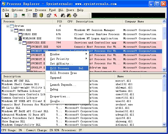Click the second binoculars toolbar icon
168x134 pixels.
(69, 15)
